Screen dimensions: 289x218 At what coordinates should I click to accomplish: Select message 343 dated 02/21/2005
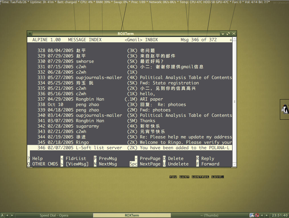[x=130, y=132]
